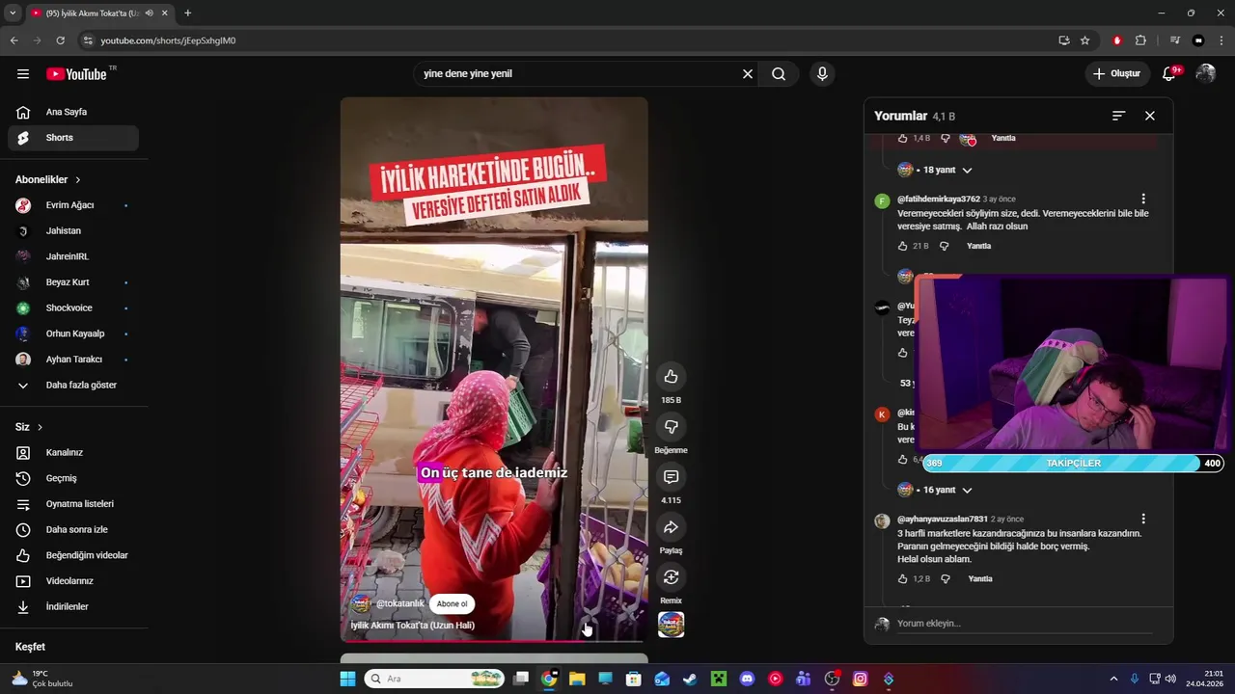
Task: Open Steam from the taskbar
Action: 690,679
